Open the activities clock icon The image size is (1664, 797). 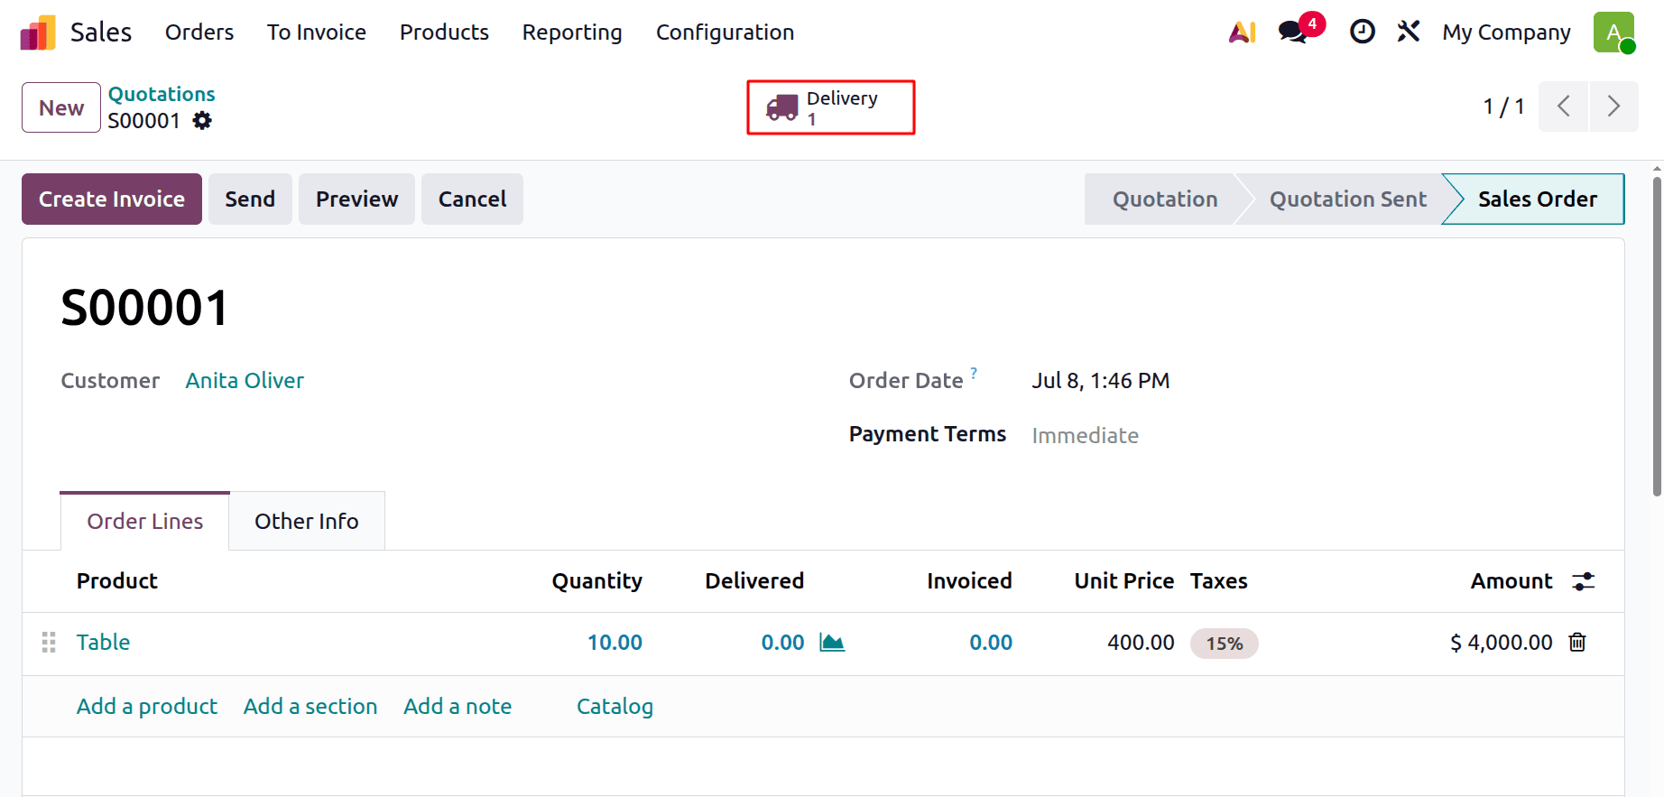click(1362, 32)
